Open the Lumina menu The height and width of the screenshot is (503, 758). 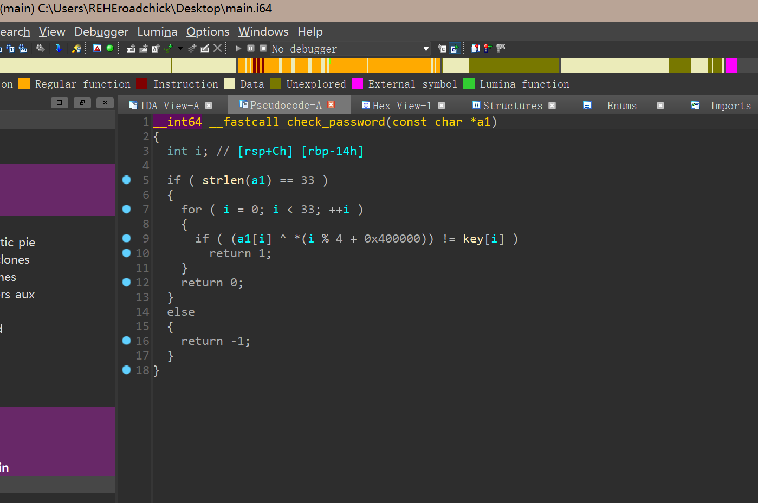point(157,32)
